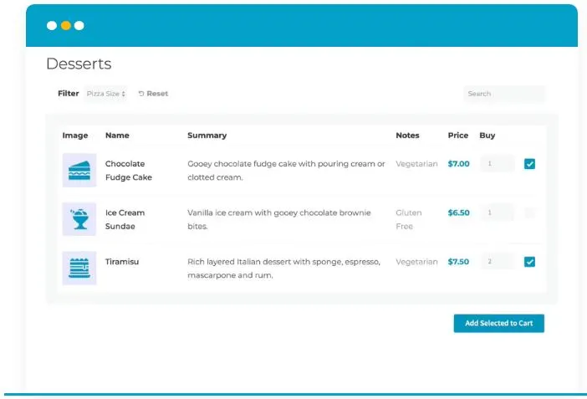The image size is (587, 399).
Task: Uncheck the Tiramisu buy checkbox
Action: [x=529, y=262]
